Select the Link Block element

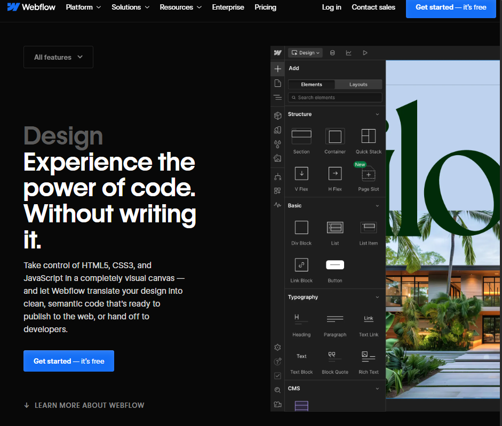tap(301, 270)
